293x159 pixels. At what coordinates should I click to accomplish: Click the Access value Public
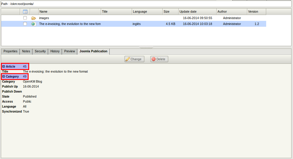point(27,102)
